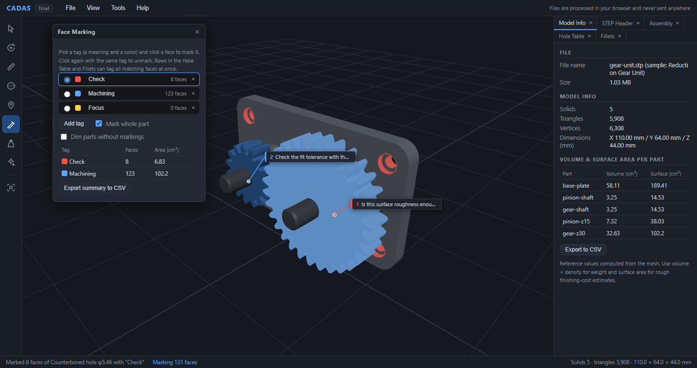The image size is (697, 368).
Task: Open annotation 1 'Is this surface roughness' label
Action: [396, 204]
